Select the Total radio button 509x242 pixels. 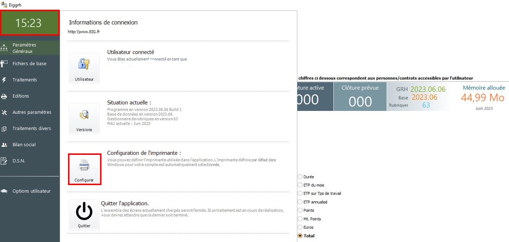(300, 236)
